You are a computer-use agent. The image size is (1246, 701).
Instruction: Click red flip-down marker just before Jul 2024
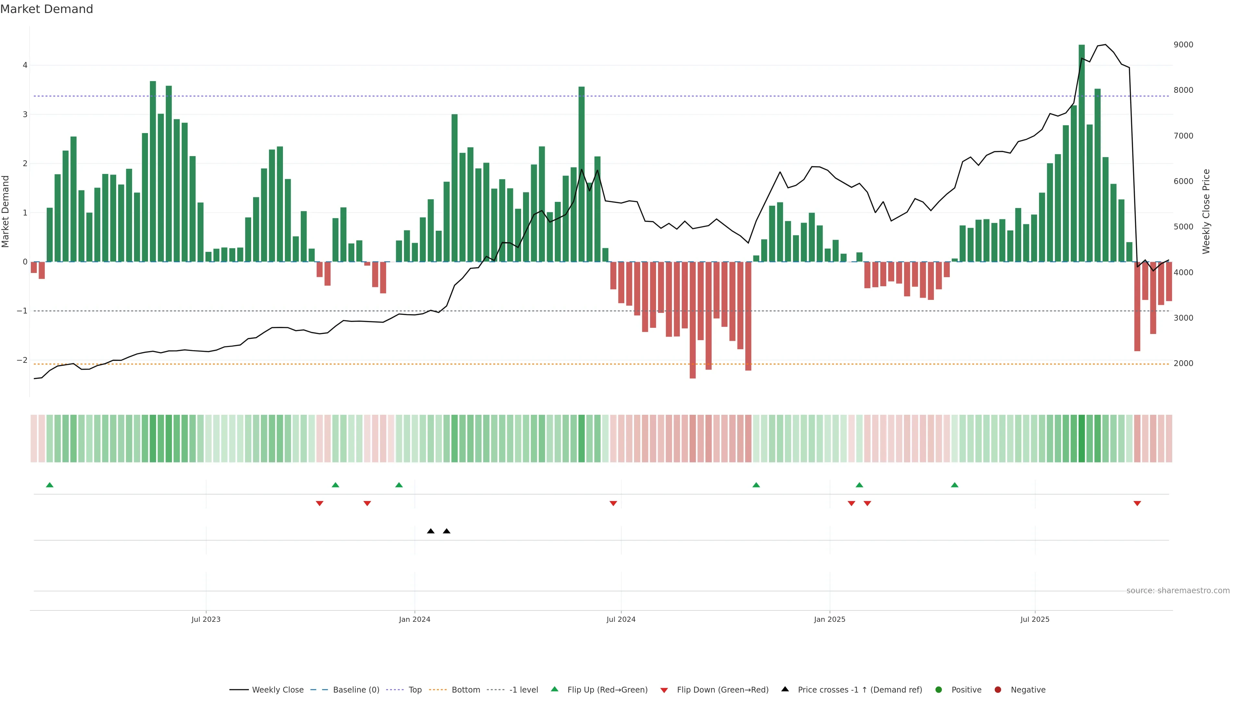click(x=613, y=504)
